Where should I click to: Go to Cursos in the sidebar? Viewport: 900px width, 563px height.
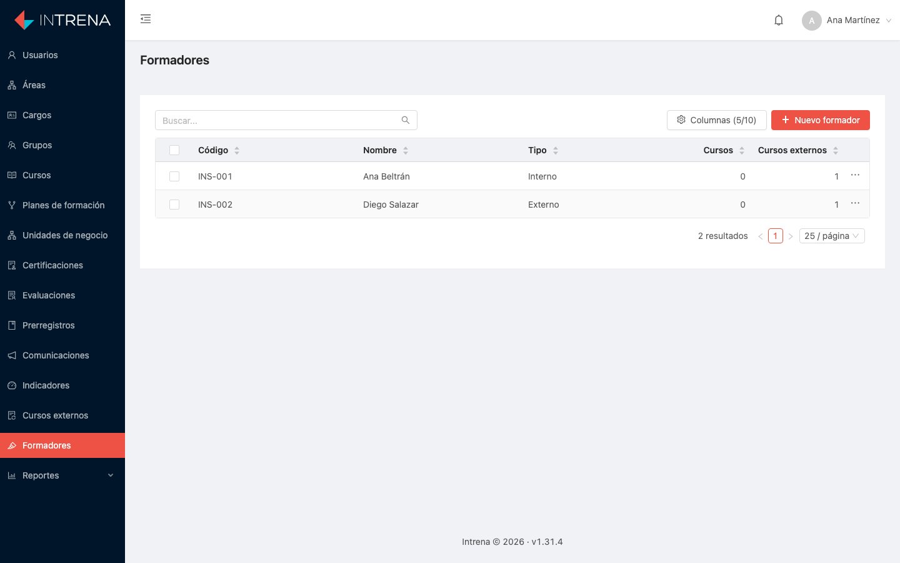tap(62, 175)
